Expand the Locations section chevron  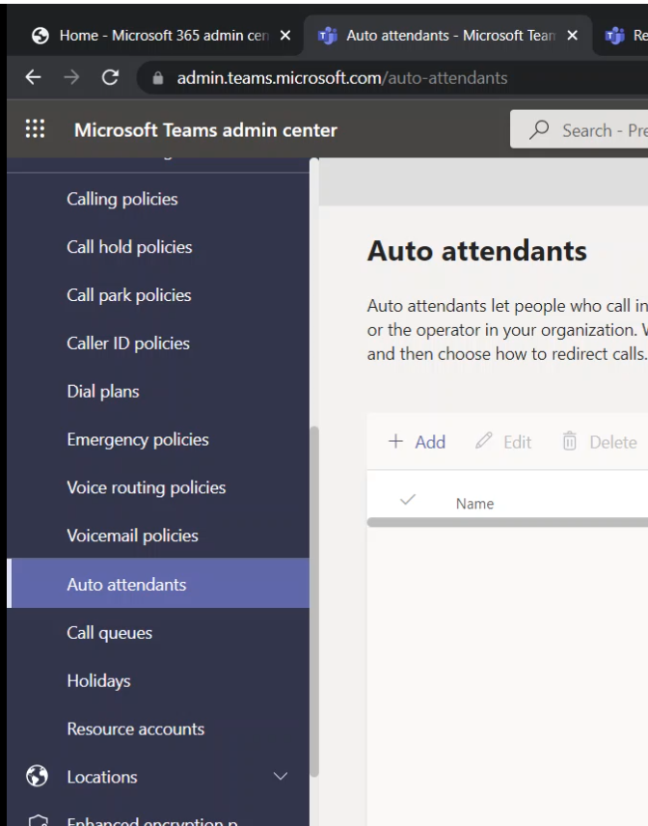pos(281,777)
